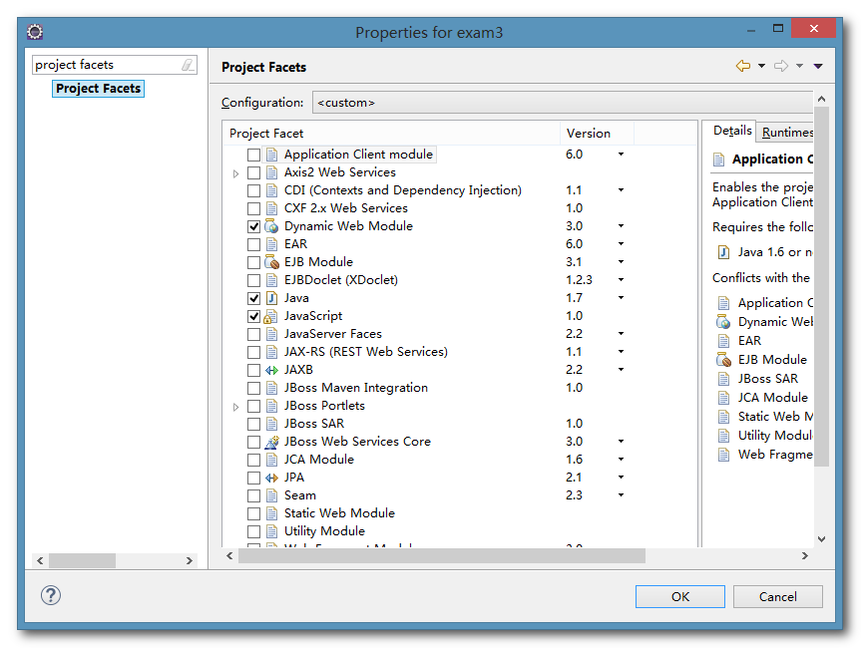Click the forward navigation arrow icon
This screenshot has width=861, height=648.
coord(781,66)
